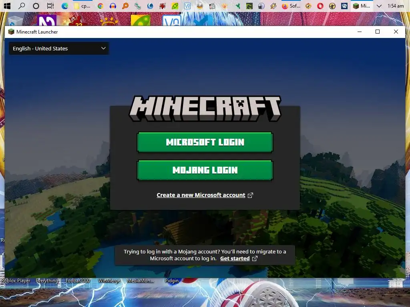
Task: Switch to the Firefox Sof... taskbar window
Action: click(291, 6)
